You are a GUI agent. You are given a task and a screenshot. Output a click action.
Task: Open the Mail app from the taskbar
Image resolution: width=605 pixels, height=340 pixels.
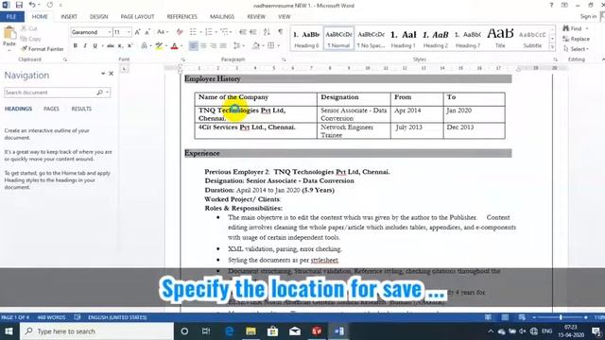(x=295, y=331)
